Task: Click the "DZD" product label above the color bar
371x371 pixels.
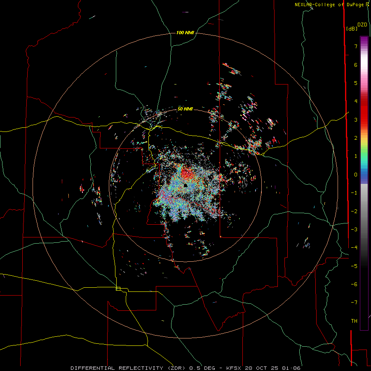Action: 362,25
